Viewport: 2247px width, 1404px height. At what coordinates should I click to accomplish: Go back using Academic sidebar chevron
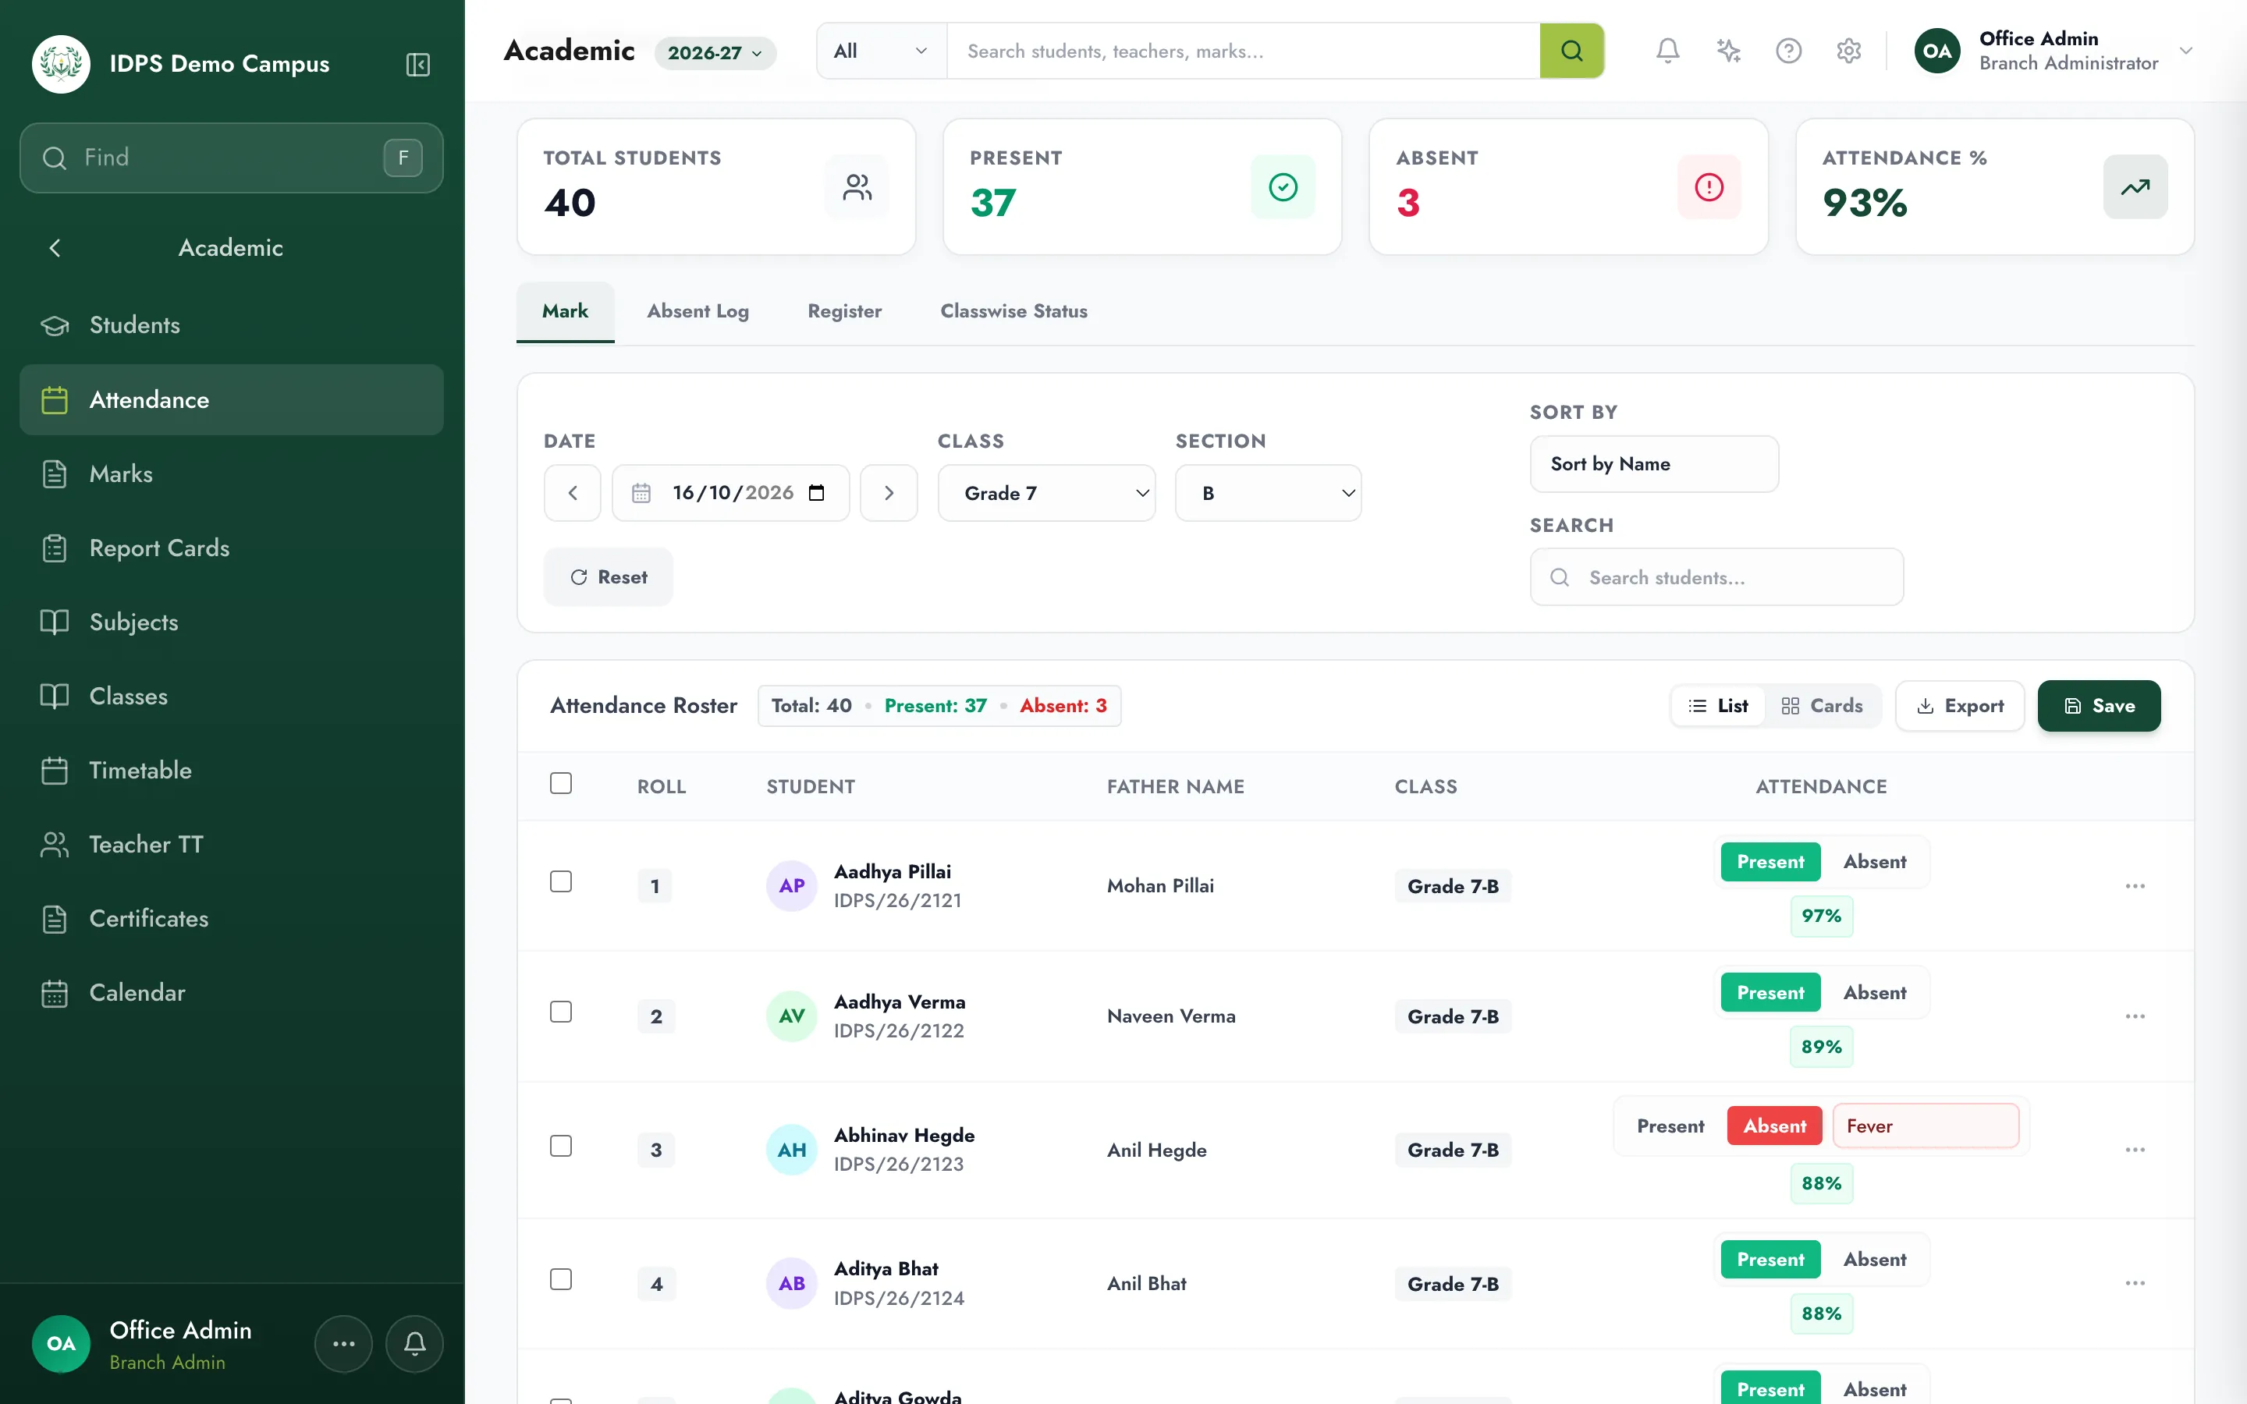click(55, 248)
